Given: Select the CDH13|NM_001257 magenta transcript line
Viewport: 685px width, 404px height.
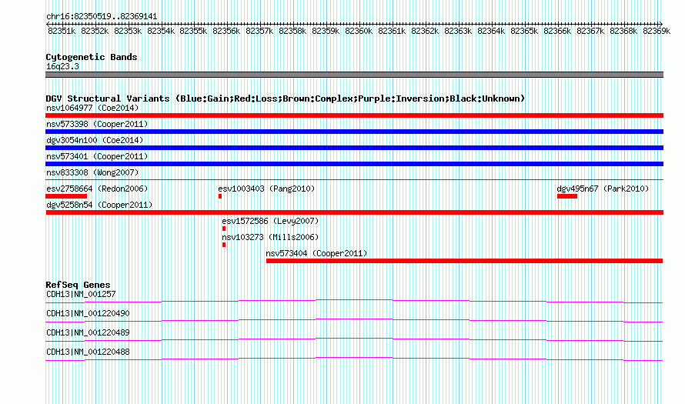Looking at the screenshot, I should pos(354,301).
